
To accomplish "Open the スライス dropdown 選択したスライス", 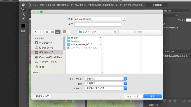I will pos(106,88).
